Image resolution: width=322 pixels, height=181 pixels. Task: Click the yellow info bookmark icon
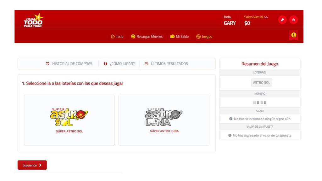pos(293,35)
